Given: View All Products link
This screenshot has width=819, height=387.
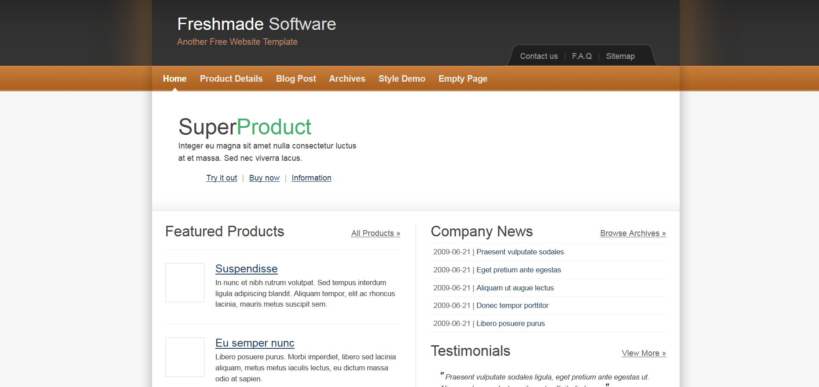Looking at the screenshot, I should 375,233.
